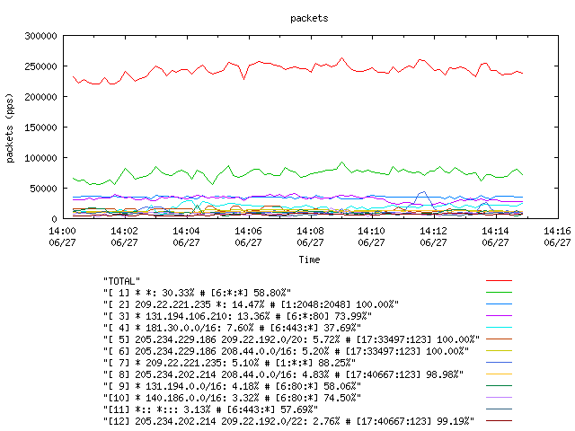The width and height of the screenshot is (575, 431).
Task: Click the cyan legend line sample for [ 4]
Action: (x=499, y=327)
